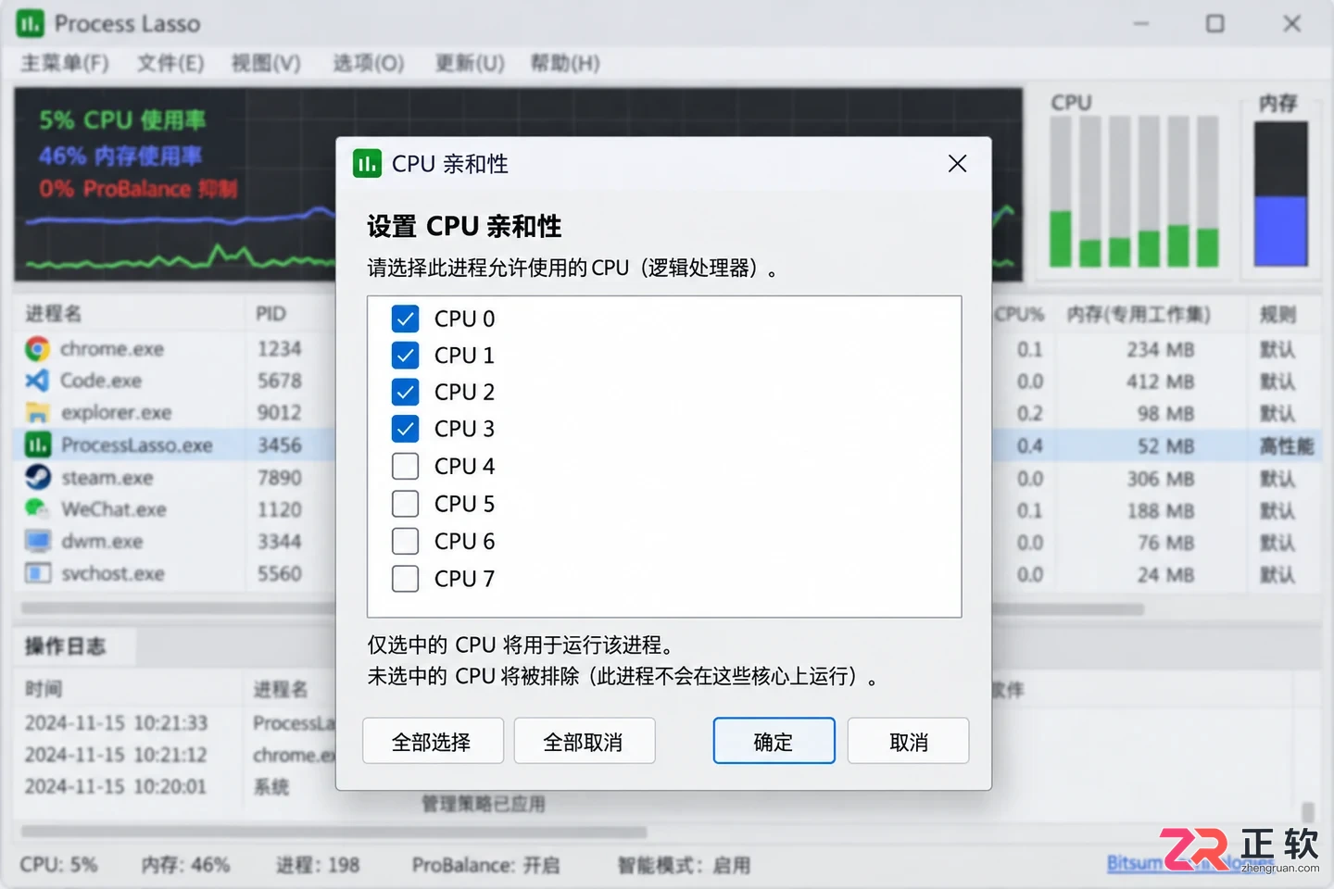Click log entry 2024-11-15 10:20:01
The height and width of the screenshot is (889, 1334).
(116, 786)
